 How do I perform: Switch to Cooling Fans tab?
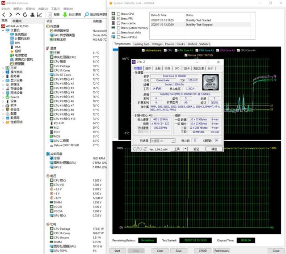coord(141,44)
